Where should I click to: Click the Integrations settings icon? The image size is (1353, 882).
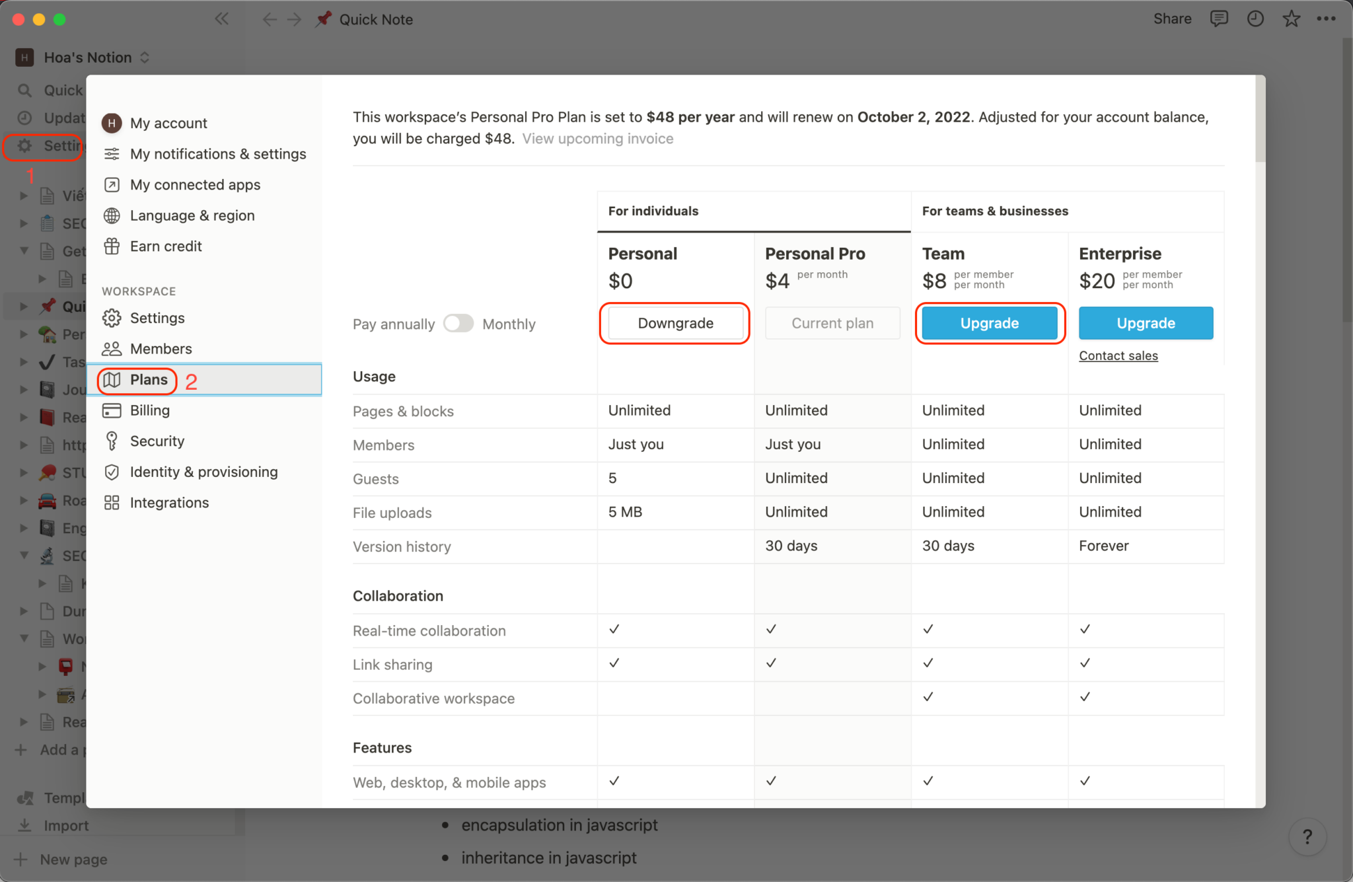(112, 502)
